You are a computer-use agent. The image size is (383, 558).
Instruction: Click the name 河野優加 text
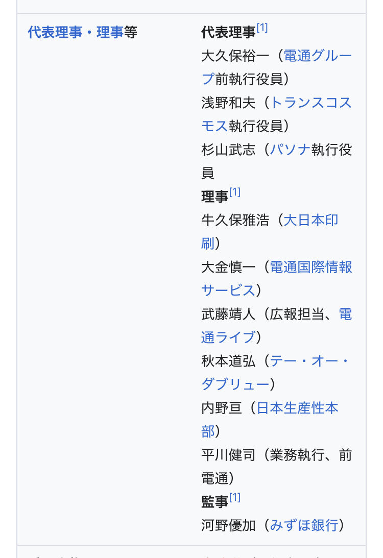(x=228, y=525)
